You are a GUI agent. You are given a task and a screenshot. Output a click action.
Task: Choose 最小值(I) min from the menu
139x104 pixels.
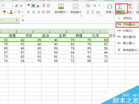pos(127,43)
